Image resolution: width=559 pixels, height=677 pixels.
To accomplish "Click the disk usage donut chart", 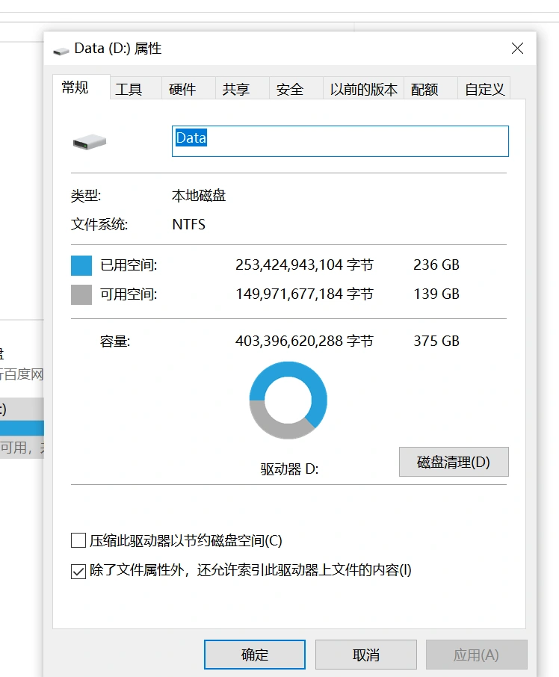I will [x=288, y=400].
